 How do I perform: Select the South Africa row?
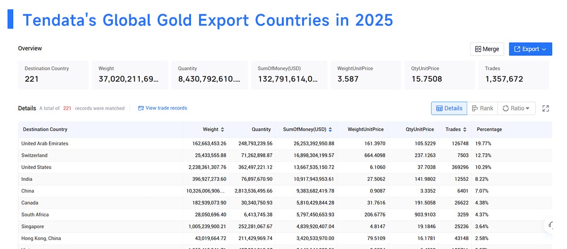coord(285,215)
